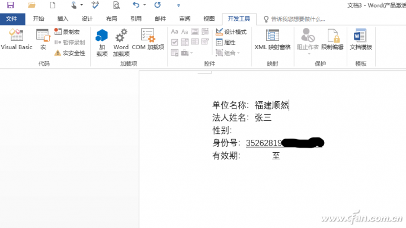This screenshot has width=406, height=228.
Task: Create a new blank document icon
Action: click(53, 5)
